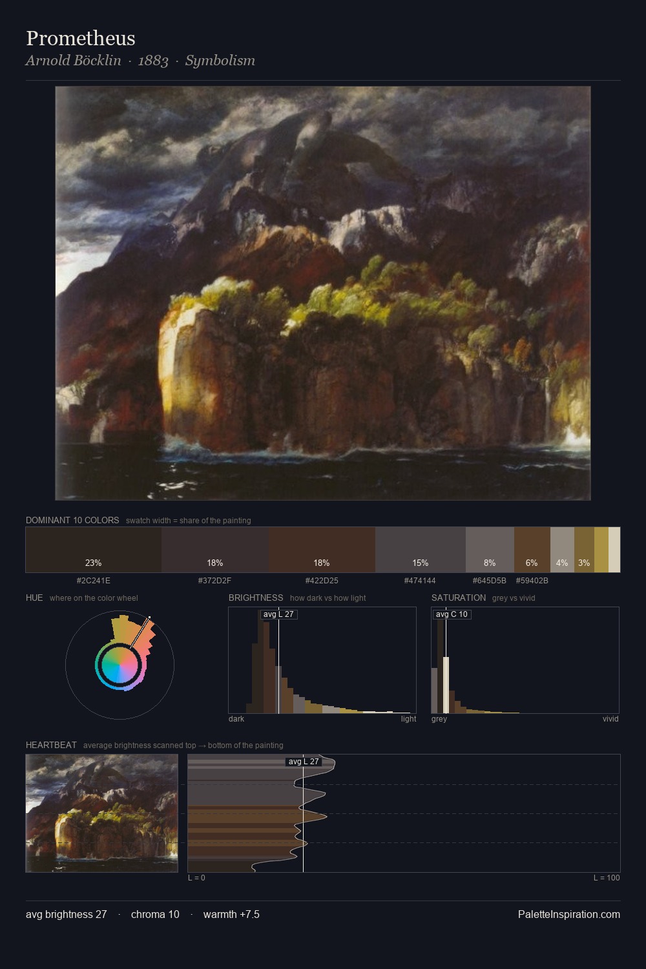
Task: Click the HUE section heading
Action: [34, 598]
